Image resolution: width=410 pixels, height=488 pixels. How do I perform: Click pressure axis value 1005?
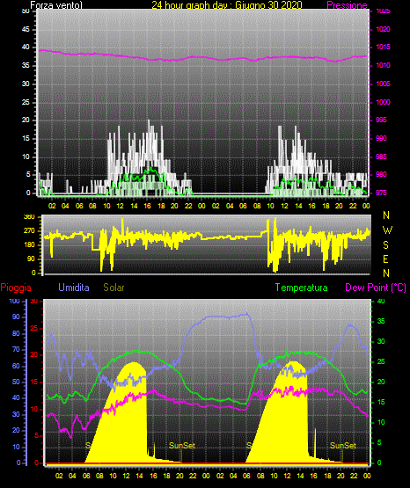pyautogui.click(x=384, y=84)
